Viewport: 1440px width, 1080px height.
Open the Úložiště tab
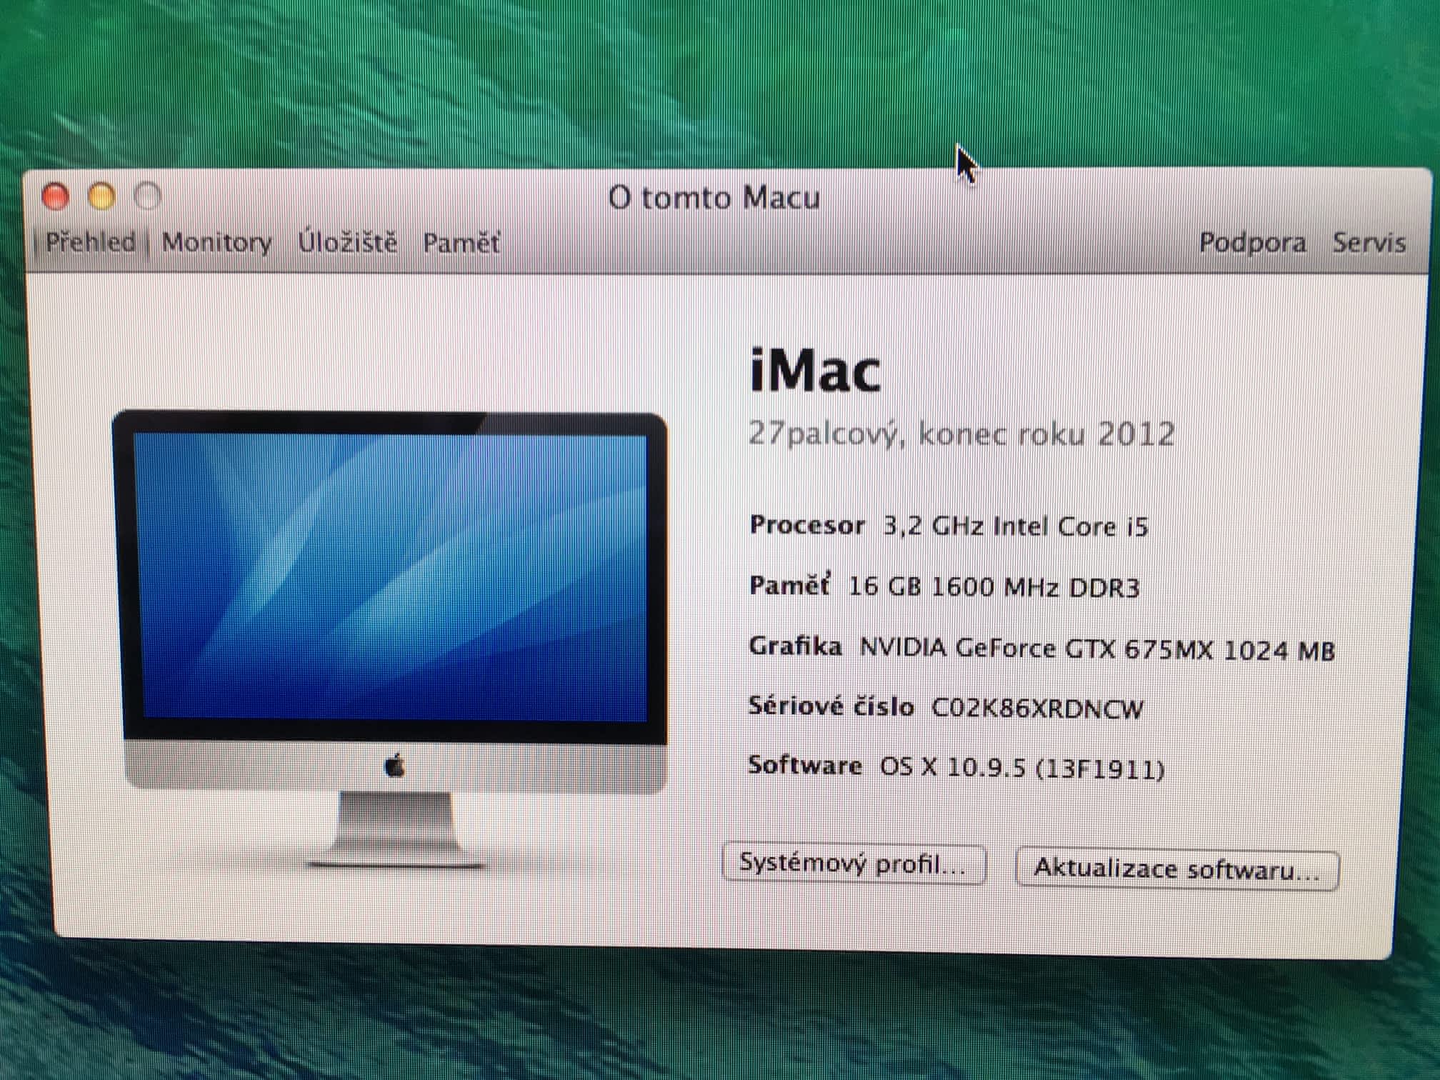point(347,243)
